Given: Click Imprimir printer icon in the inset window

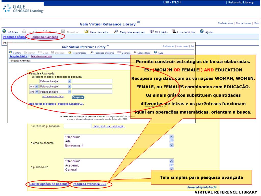Looking at the screenshot, I should (x=25, y=52).
